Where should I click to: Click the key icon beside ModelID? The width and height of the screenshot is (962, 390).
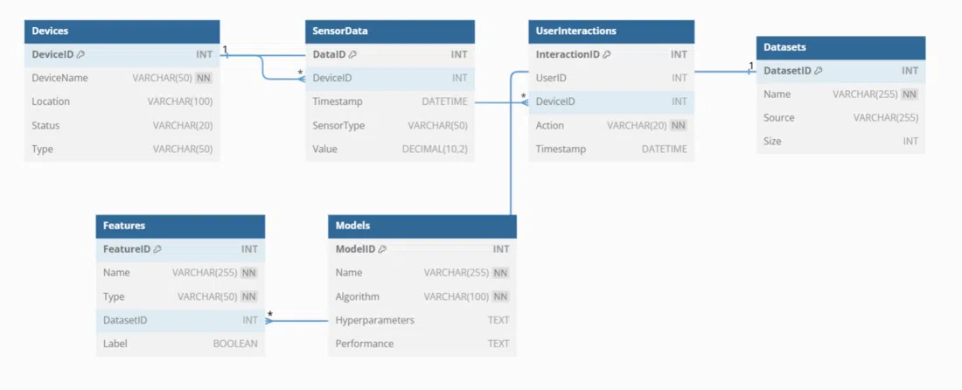coord(382,249)
